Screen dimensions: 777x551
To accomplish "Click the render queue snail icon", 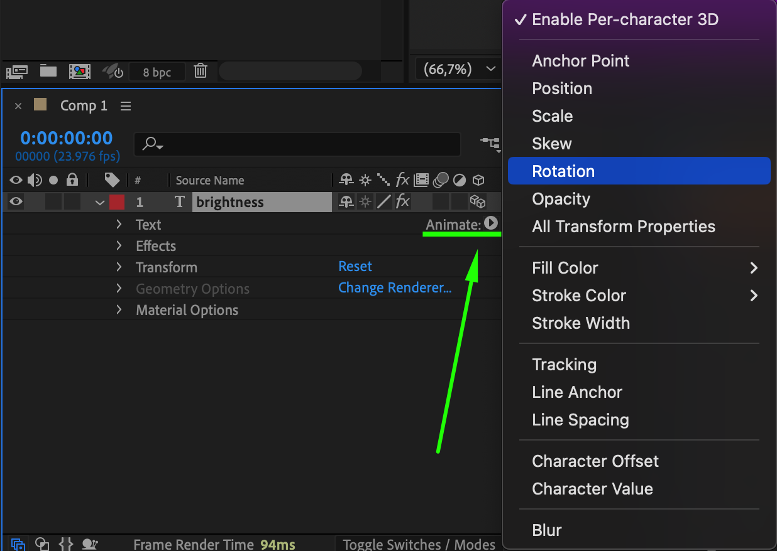I will [x=89, y=544].
